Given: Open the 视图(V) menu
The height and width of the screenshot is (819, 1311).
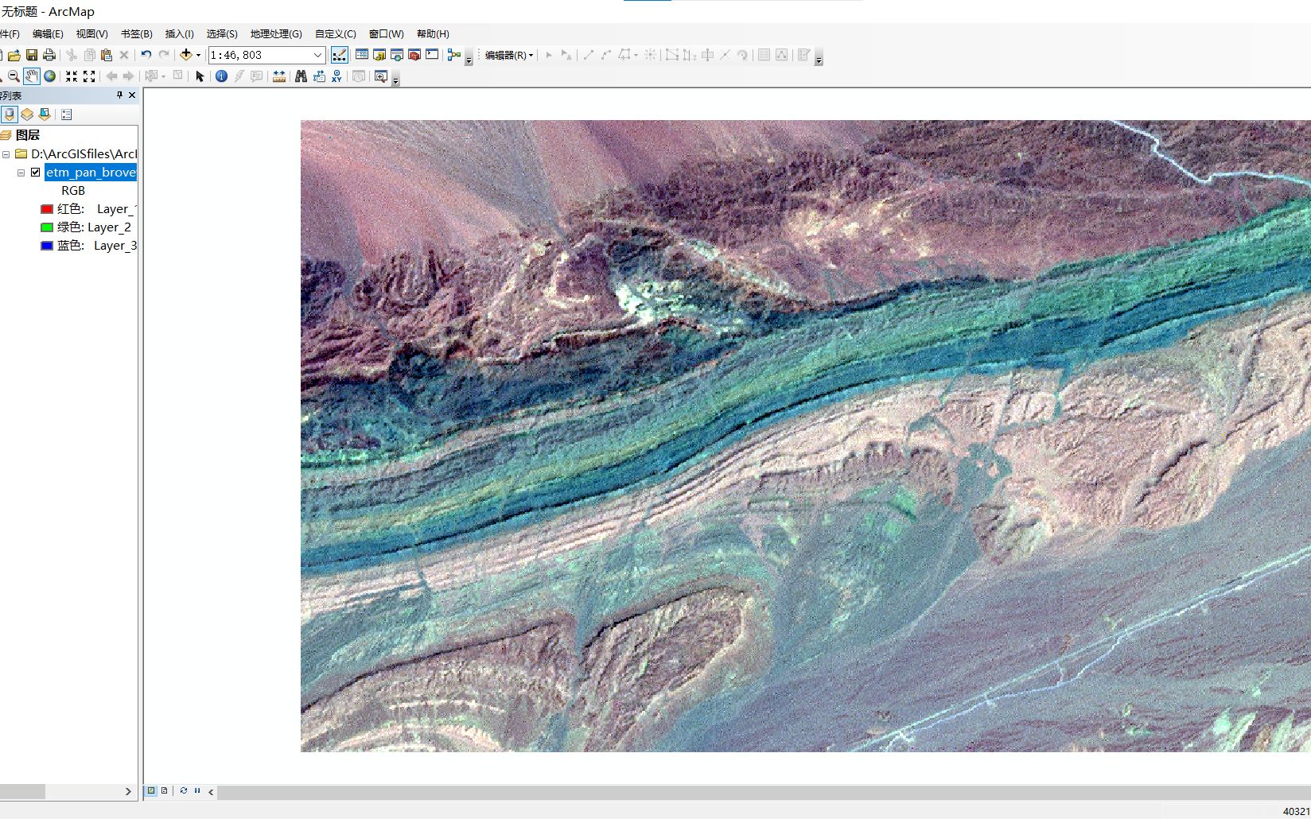Looking at the screenshot, I should 91,33.
